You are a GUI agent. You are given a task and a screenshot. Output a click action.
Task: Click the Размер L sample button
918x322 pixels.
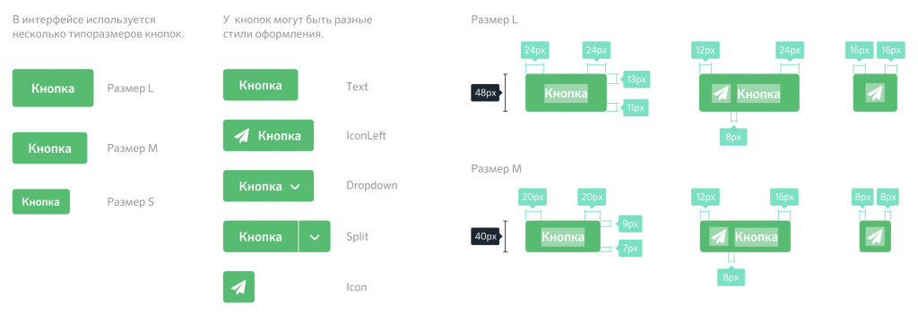[53, 89]
